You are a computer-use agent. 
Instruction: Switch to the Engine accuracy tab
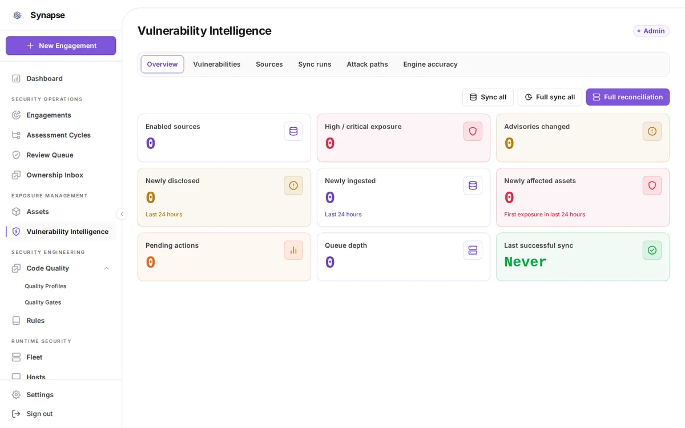coord(430,64)
